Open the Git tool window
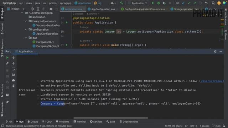Viewport: 228px width, 128px height. pyautogui.click(x=9, y=122)
